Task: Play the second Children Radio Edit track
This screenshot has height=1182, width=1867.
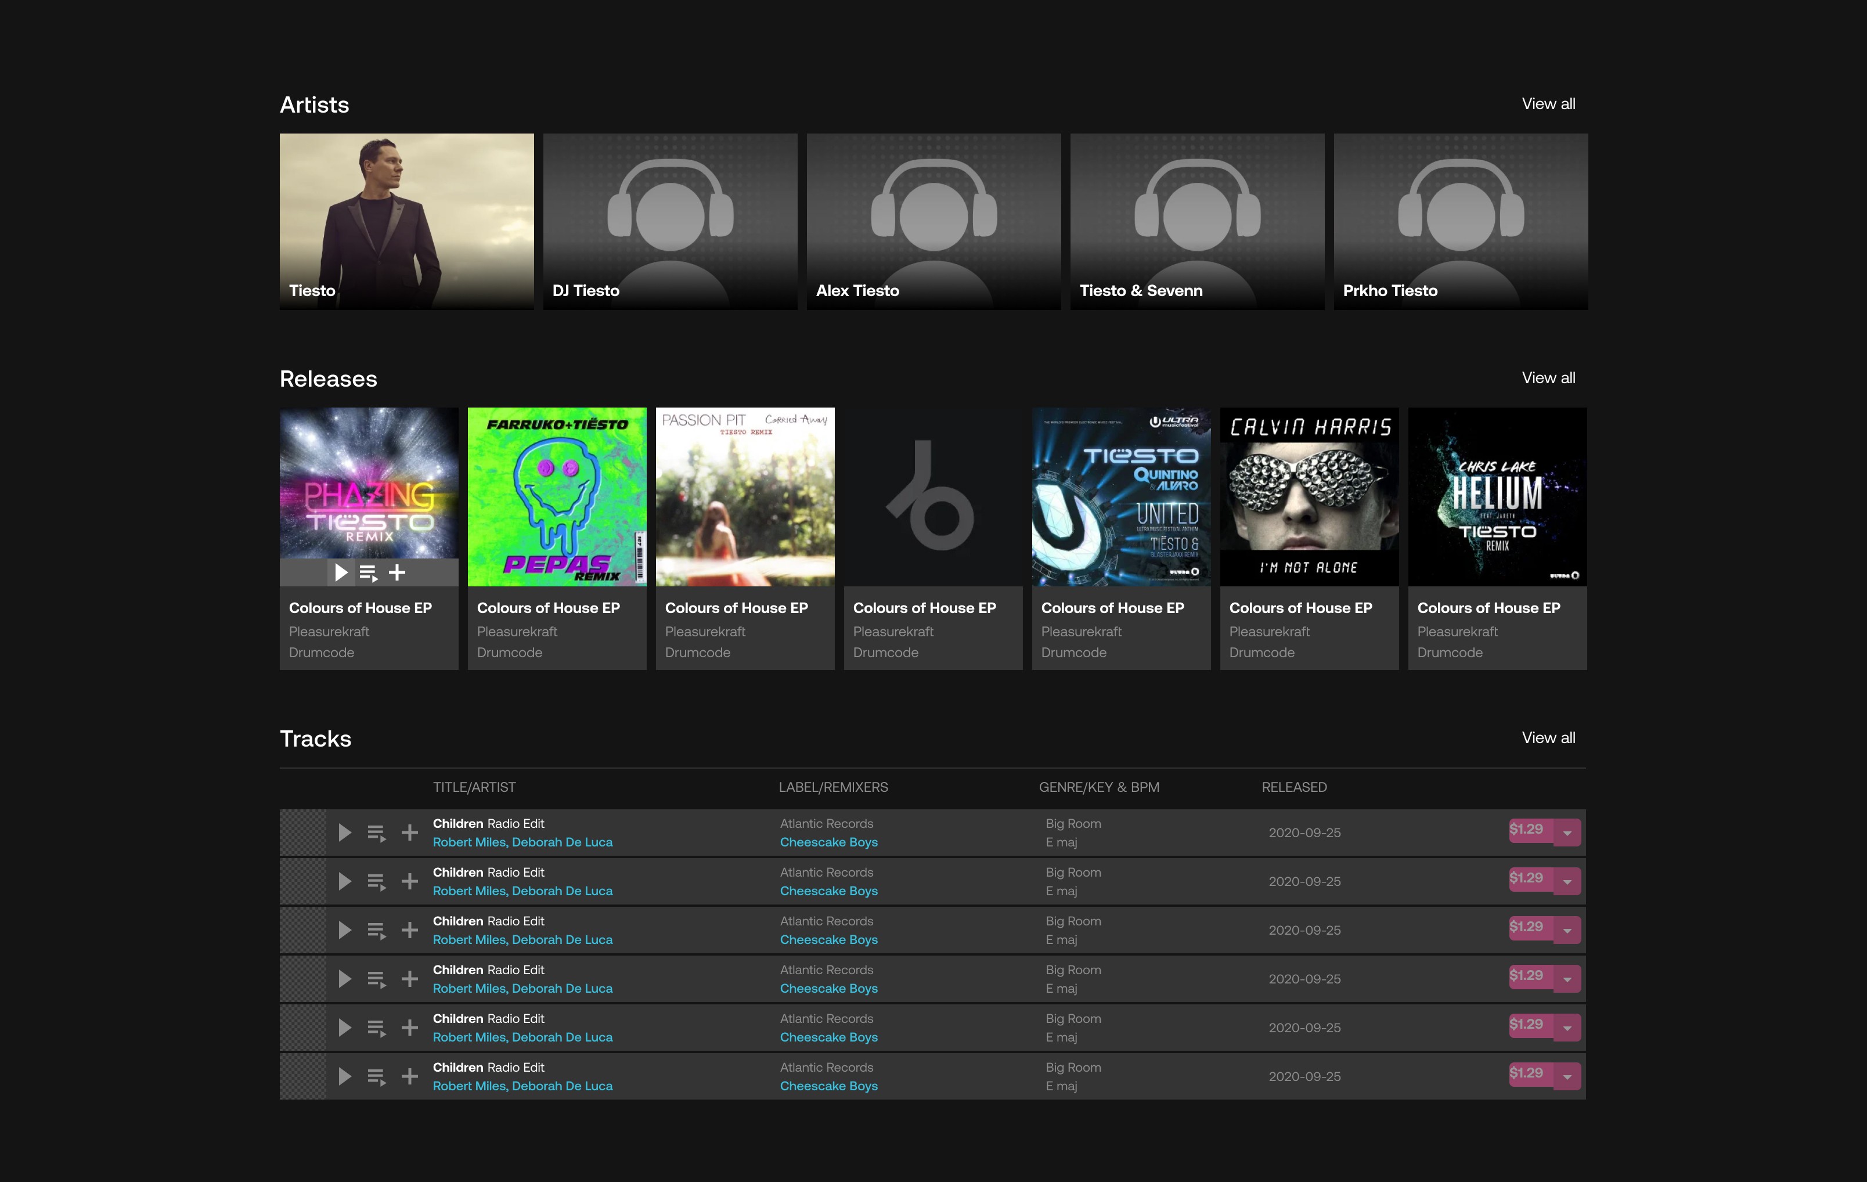Action: (x=345, y=881)
